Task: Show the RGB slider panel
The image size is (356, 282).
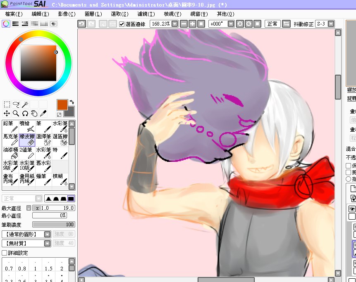Action: click(x=15, y=24)
